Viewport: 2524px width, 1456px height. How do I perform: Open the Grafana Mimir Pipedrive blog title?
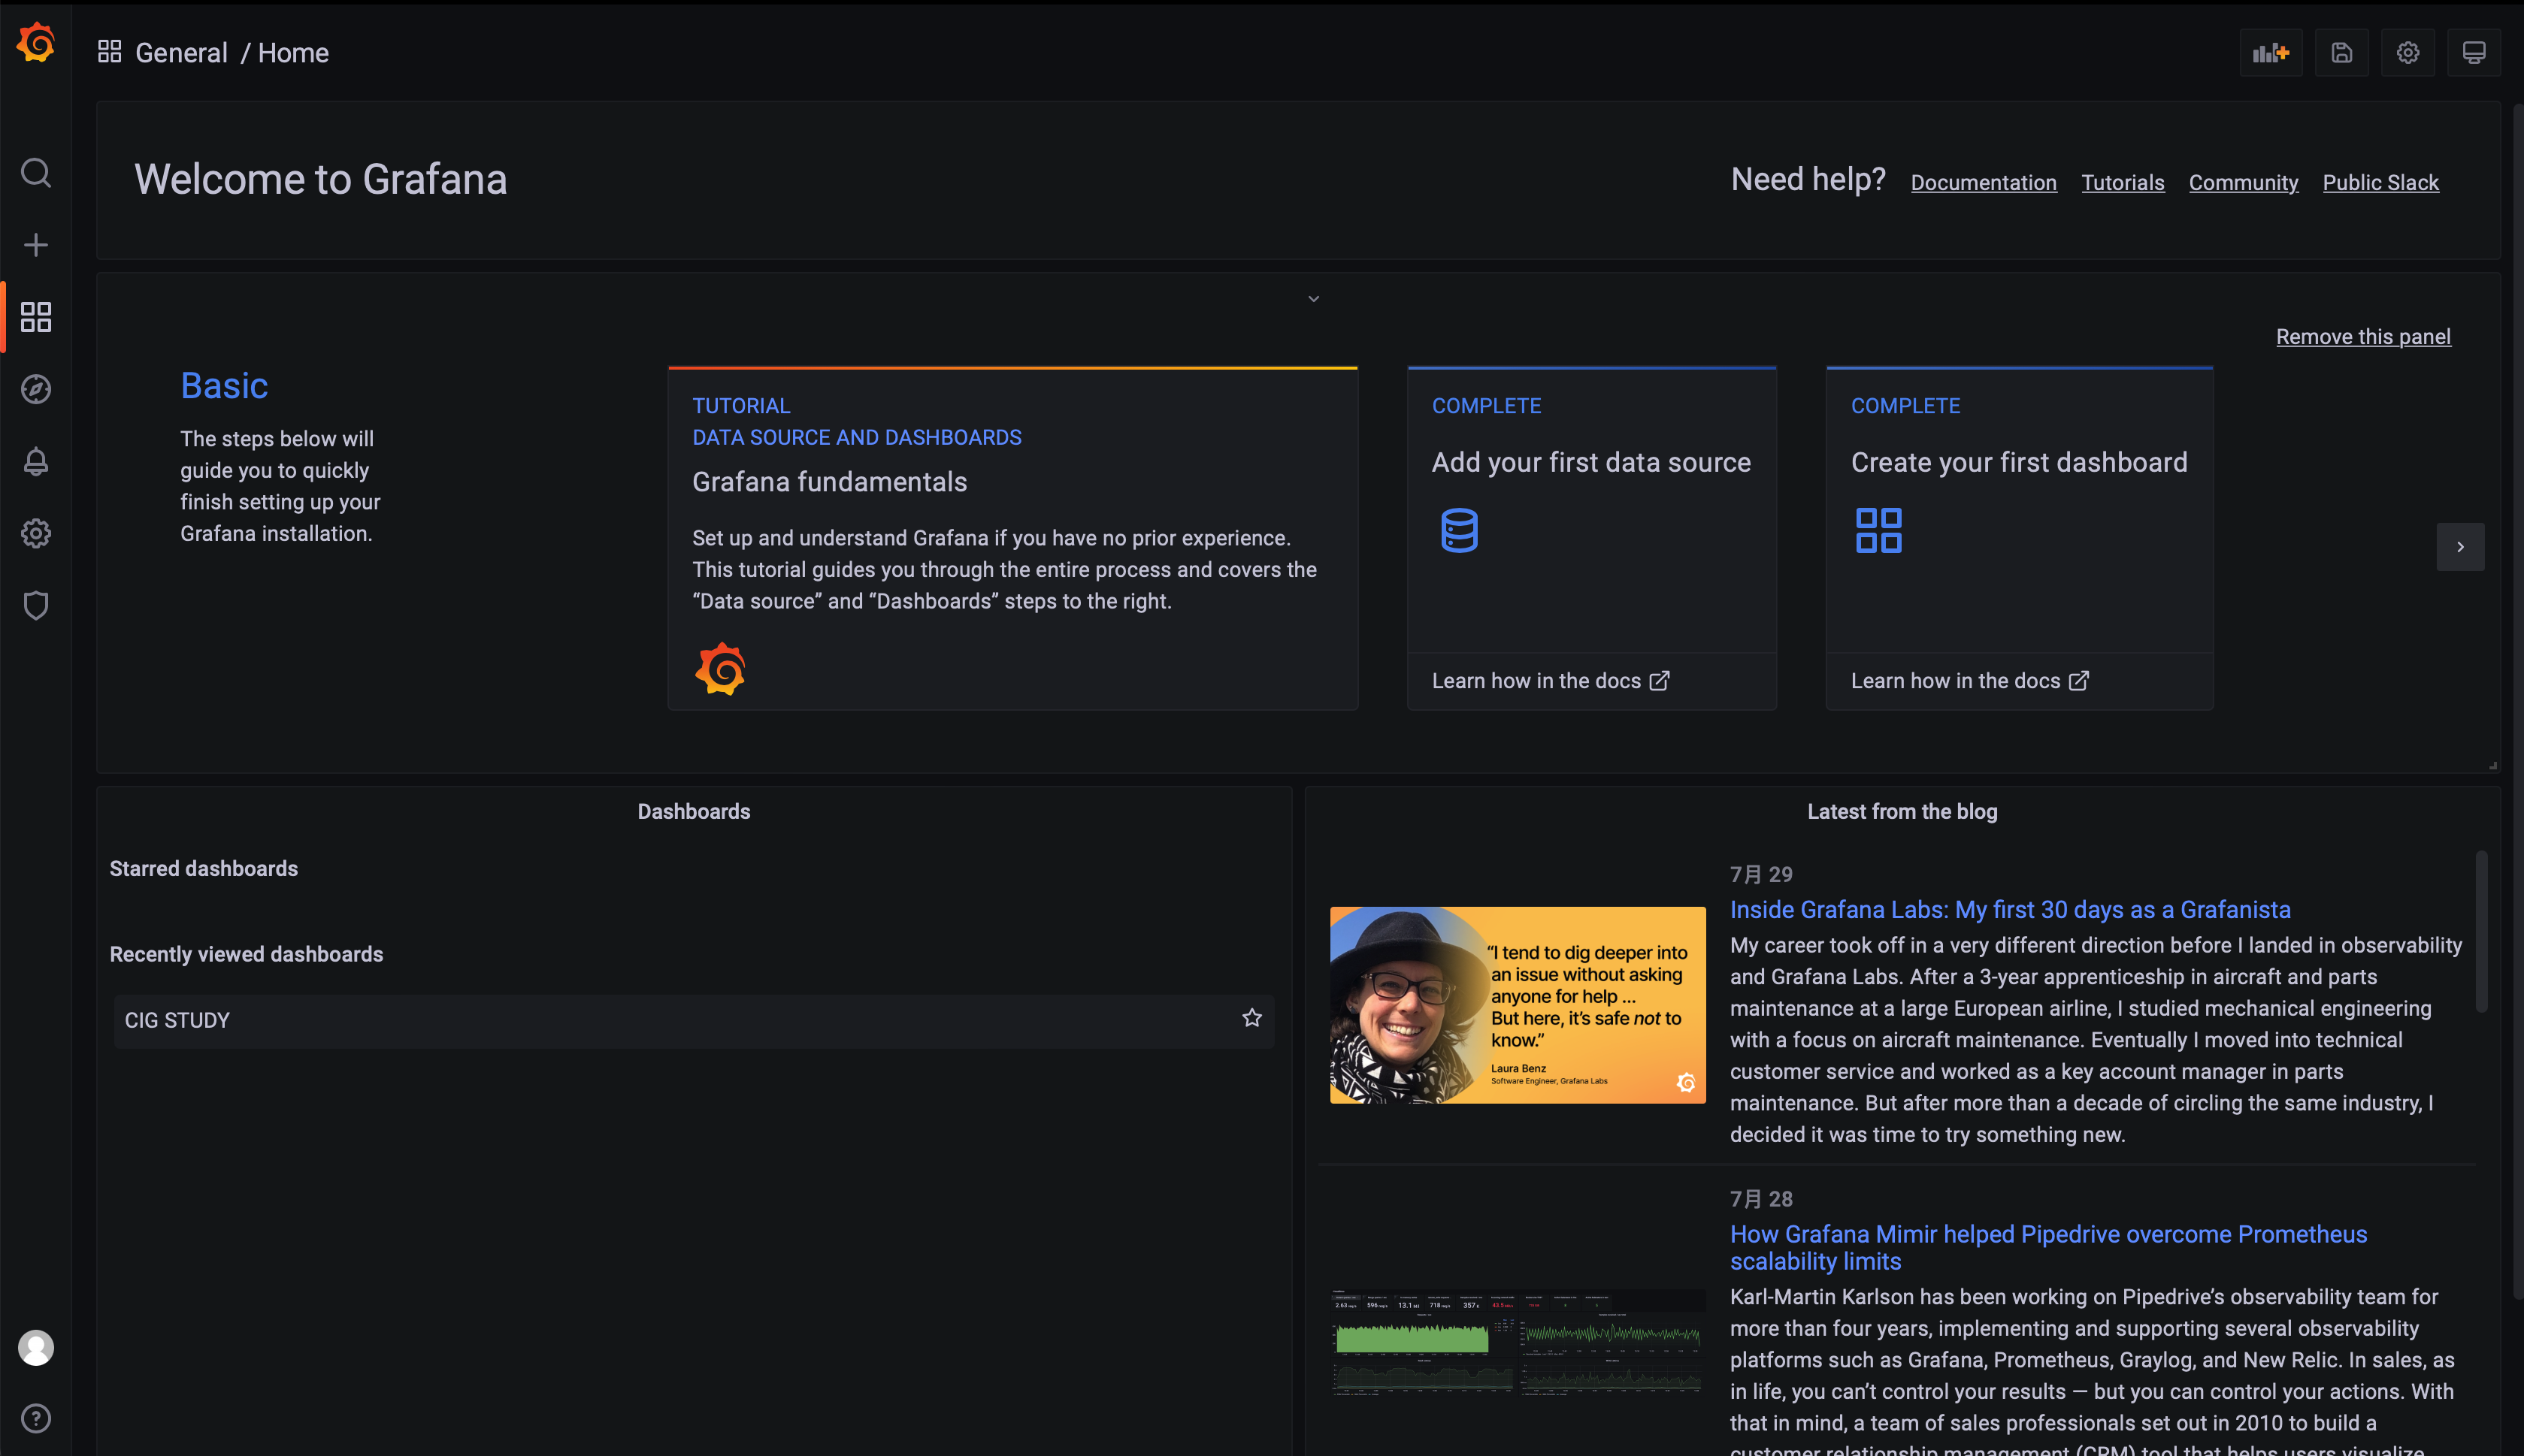(2047, 1247)
